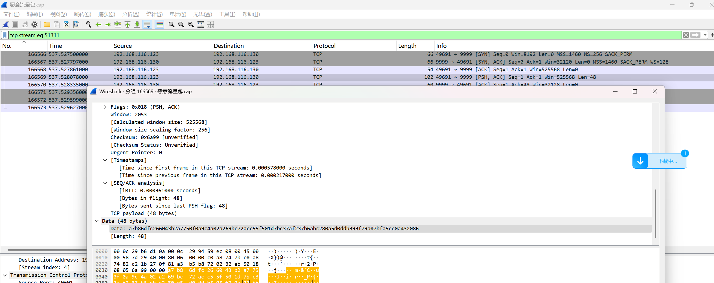The height and width of the screenshot is (283, 714).
Task: Save the capture file
Action: pyautogui.click(x=57, y=24)
